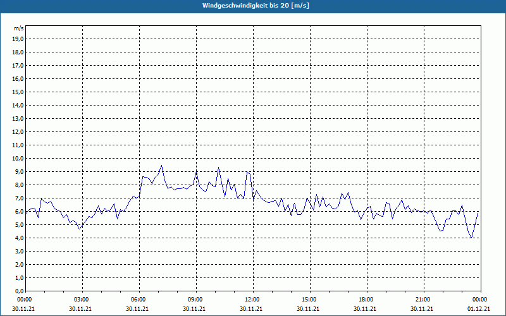Click the 2,0 y-axis label

pos(19,264)
